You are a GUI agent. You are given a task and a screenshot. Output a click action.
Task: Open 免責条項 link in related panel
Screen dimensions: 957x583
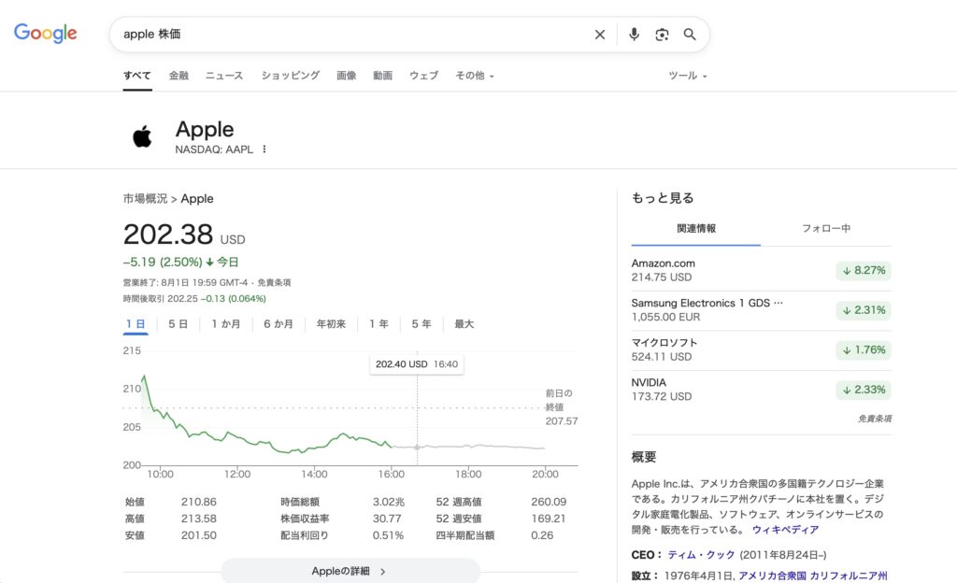coord(875,419)
